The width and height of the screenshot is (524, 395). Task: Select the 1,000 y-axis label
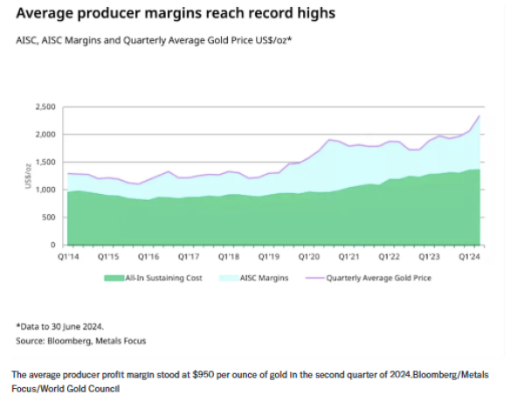pyautogui.click(x=45, y=190)
